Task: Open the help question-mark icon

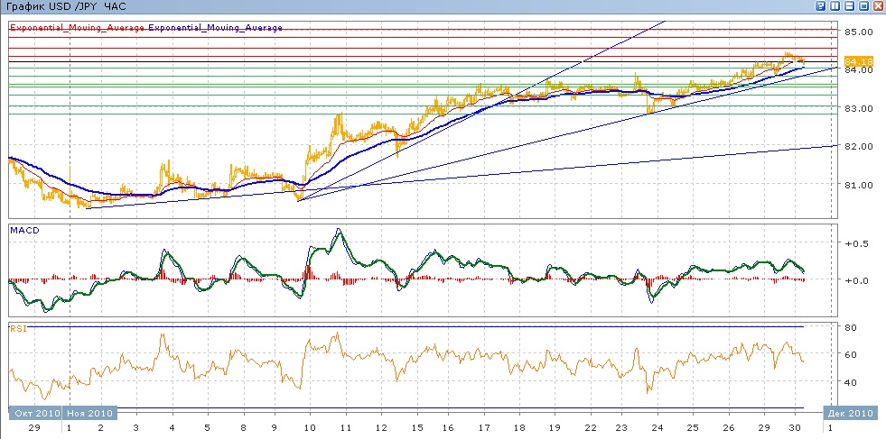Action: (820, 5)
